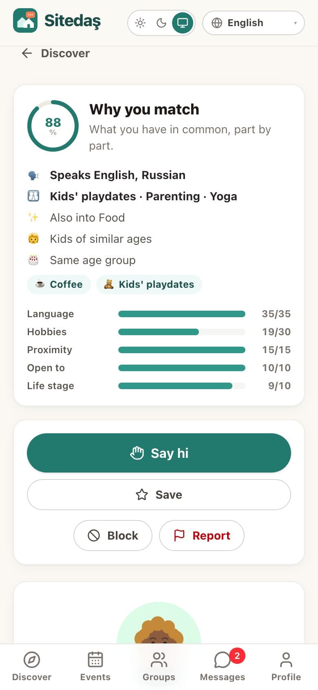Screen dimensions: 318x690
Task: Block this user
Action: (113, 535)
